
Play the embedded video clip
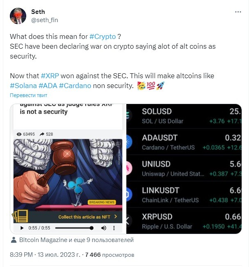(x=22, y=228)
